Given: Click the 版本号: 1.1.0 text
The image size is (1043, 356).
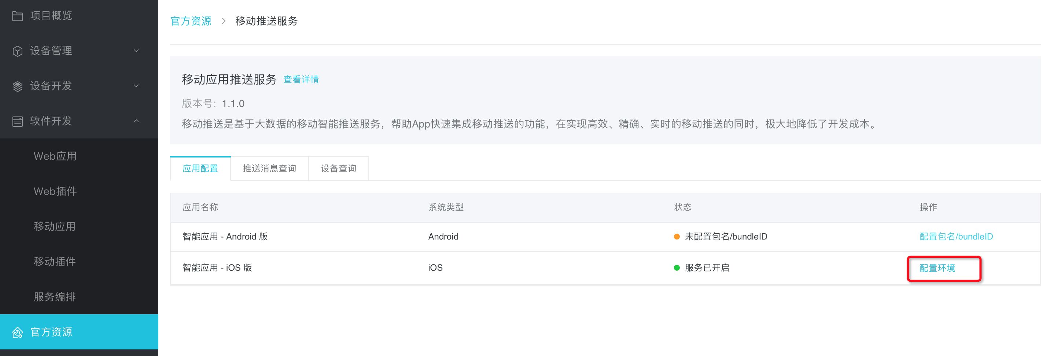Looking at the screenshot, I should pyautogui.click(x=213, y=104).
